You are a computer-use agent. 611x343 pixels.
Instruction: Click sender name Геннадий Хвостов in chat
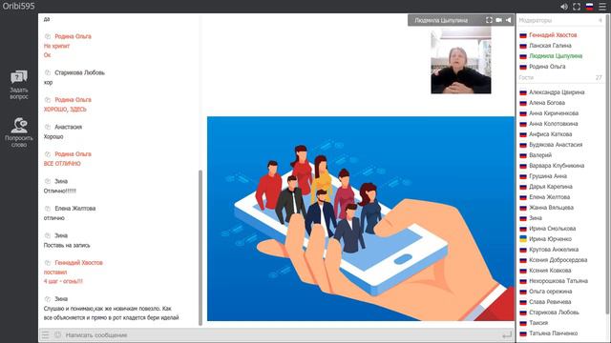coord(78,263)
